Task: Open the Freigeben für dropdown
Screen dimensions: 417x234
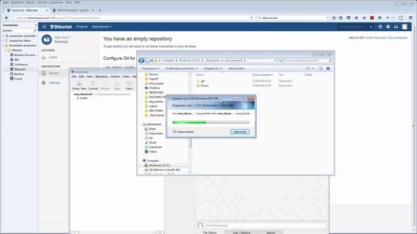Action: pos(213,68)
